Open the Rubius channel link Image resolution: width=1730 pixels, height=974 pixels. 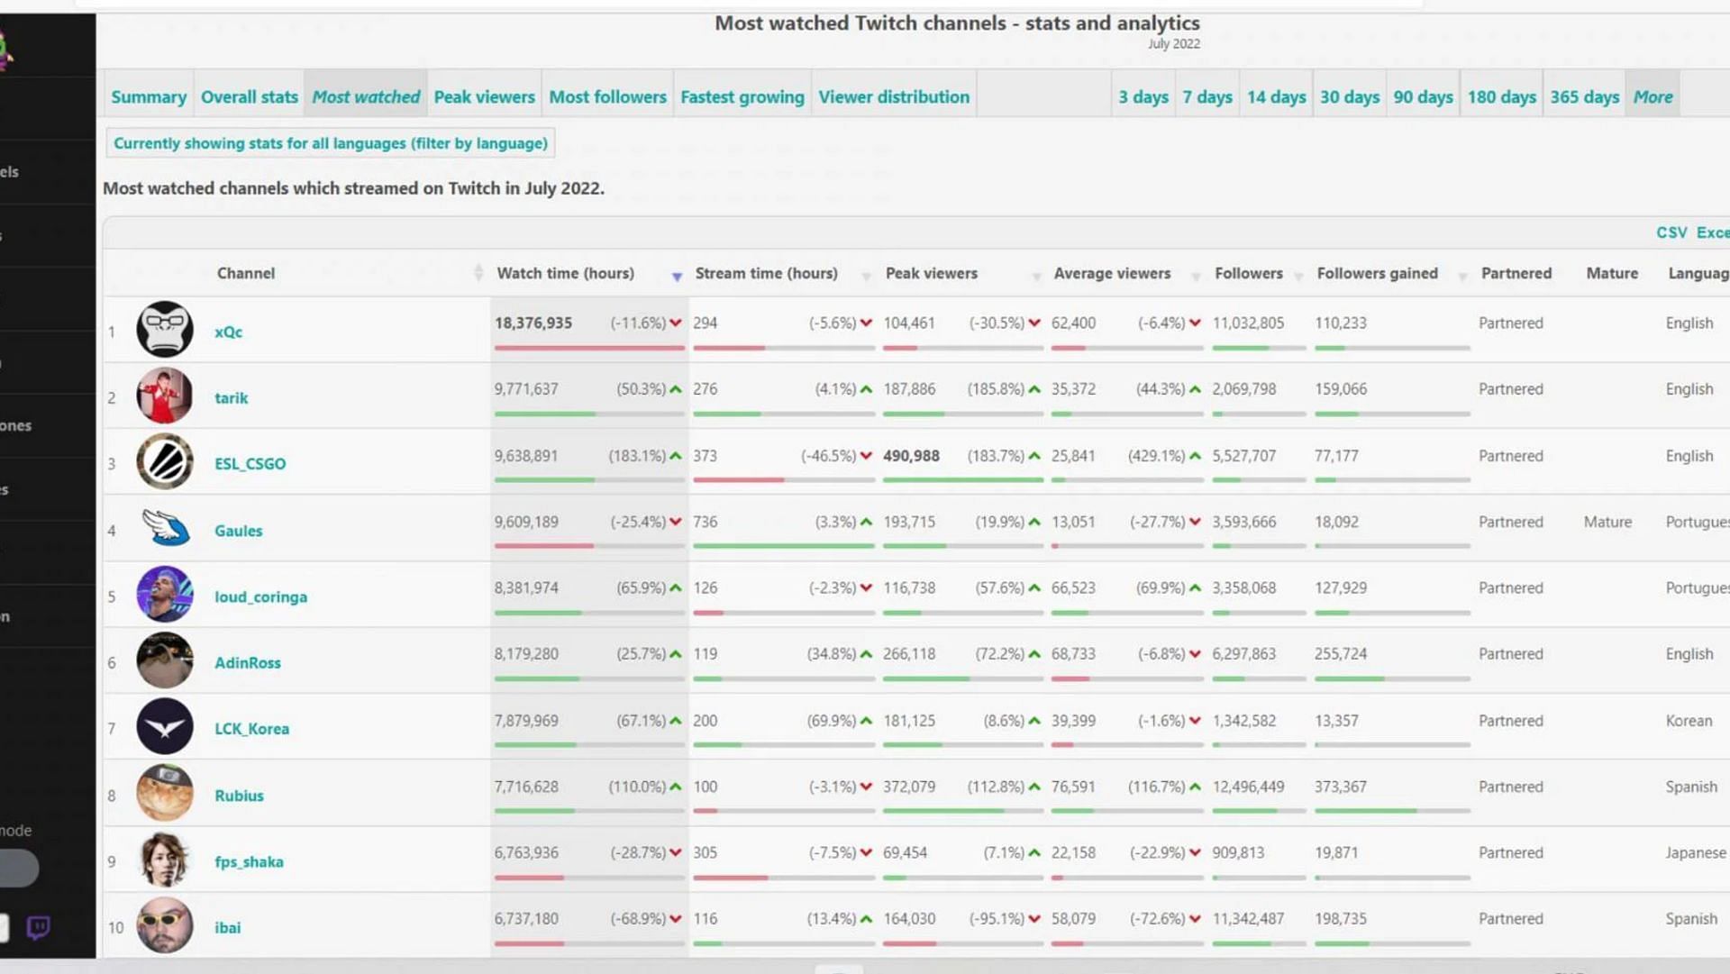[x=239, y=796]
